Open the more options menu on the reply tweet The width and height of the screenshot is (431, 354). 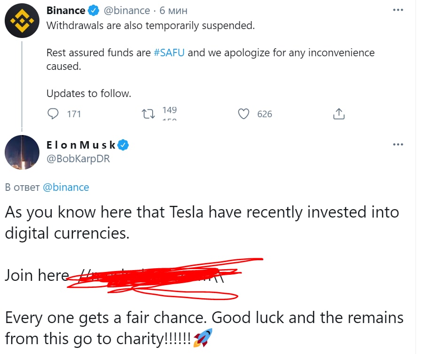[398, 144]
